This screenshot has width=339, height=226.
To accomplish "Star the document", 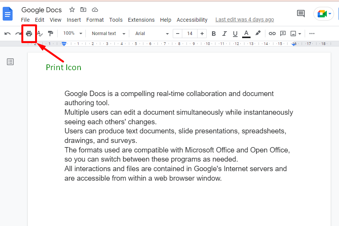I will [72, 10].
